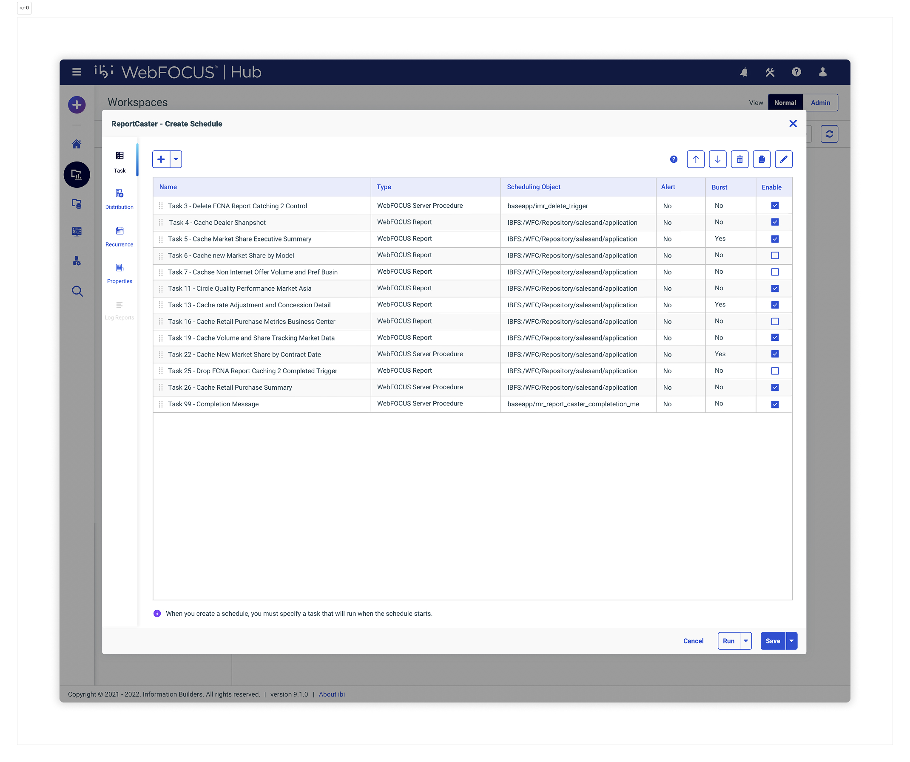This screenshot has height=762, width=910.
Task: Click Task 5 Burst value Yes
Action: [720, 239]
